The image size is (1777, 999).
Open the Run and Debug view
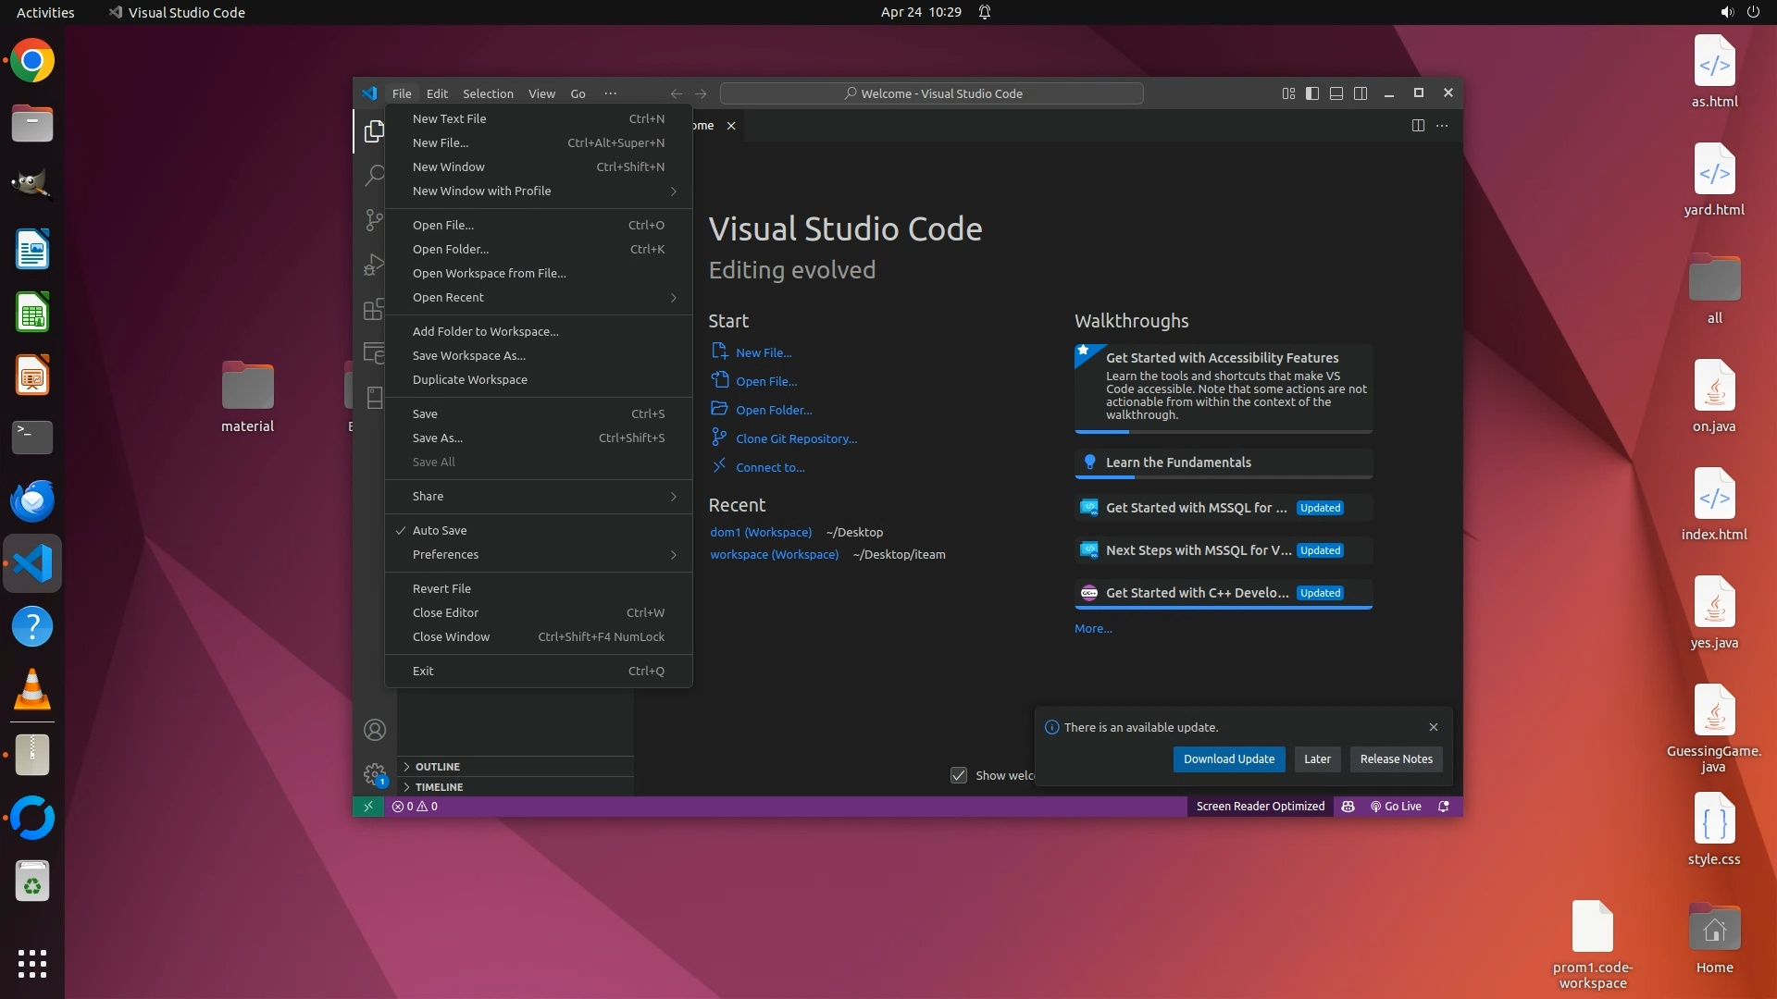374,265
